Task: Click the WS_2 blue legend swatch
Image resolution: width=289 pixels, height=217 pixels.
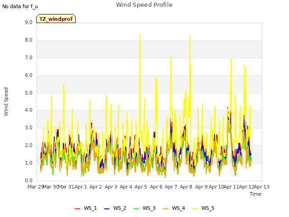Action: point(107,208)
